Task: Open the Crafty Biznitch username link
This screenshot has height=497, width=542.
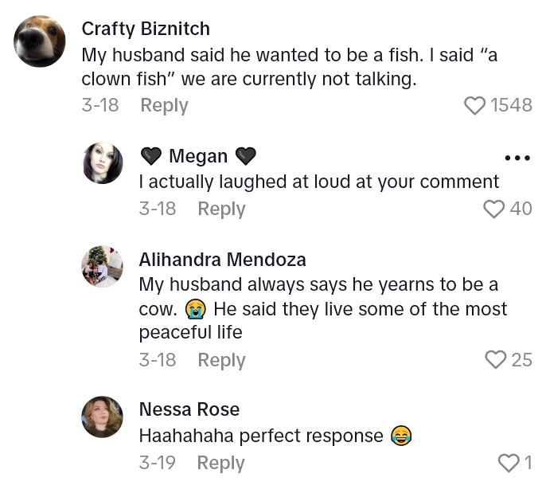Action: tap(146, 29)
